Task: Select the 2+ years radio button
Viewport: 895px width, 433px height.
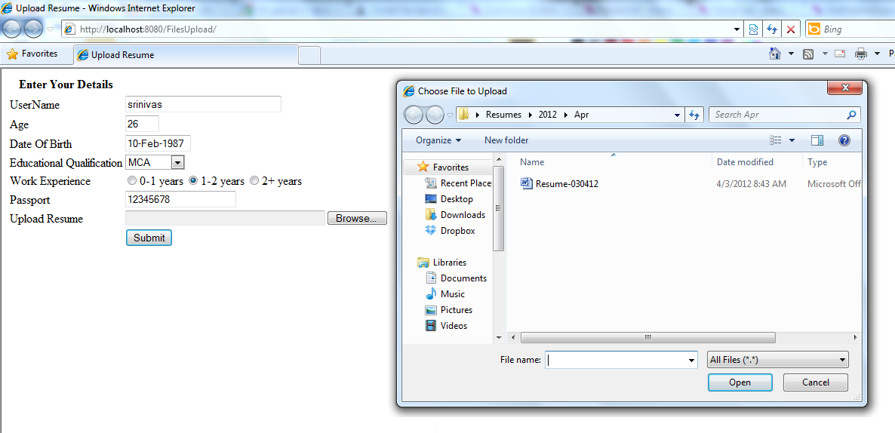Action: 254,181
